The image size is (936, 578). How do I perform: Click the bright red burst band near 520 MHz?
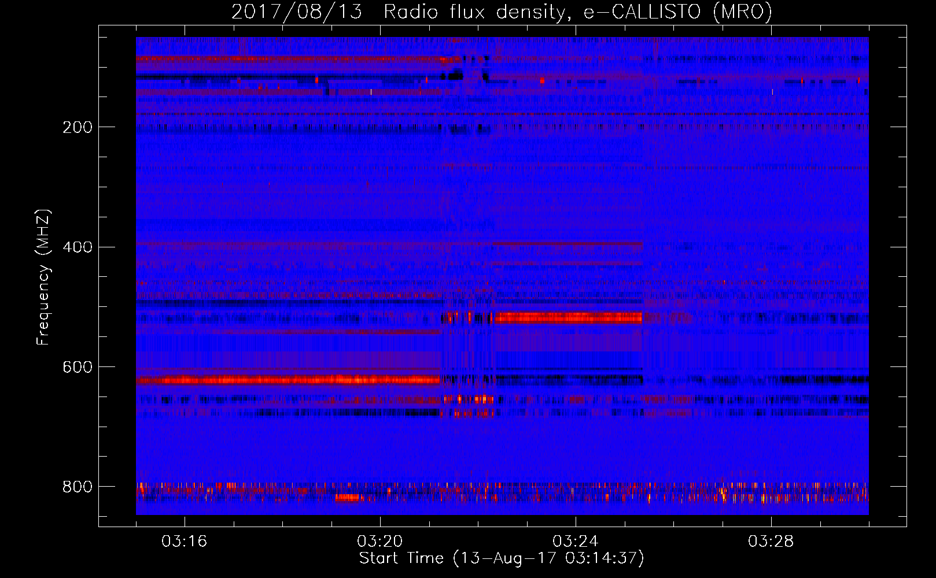[x=568, y=317]
